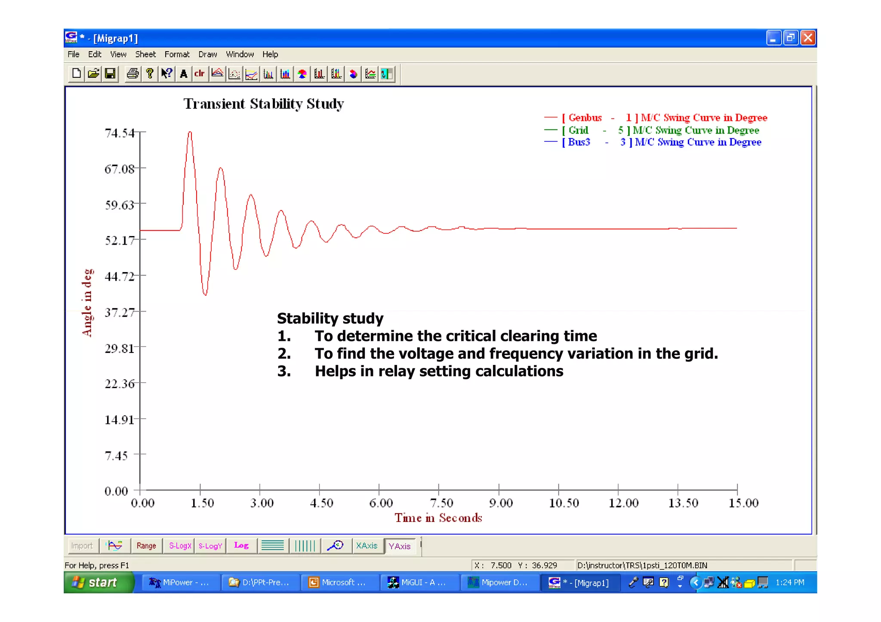Open the Draw menu

208,54
